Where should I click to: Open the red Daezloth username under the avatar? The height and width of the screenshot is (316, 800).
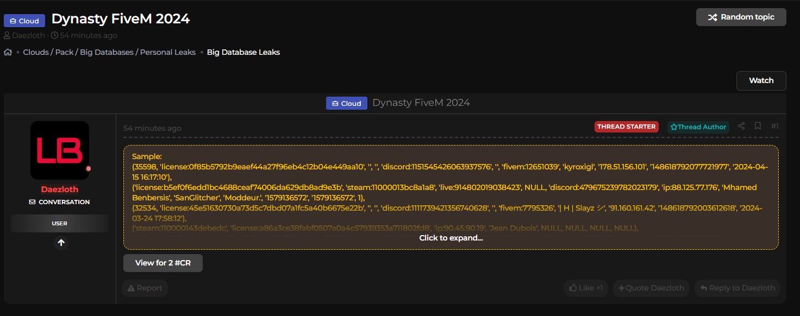pyautogui.click(x=60, y=189)
